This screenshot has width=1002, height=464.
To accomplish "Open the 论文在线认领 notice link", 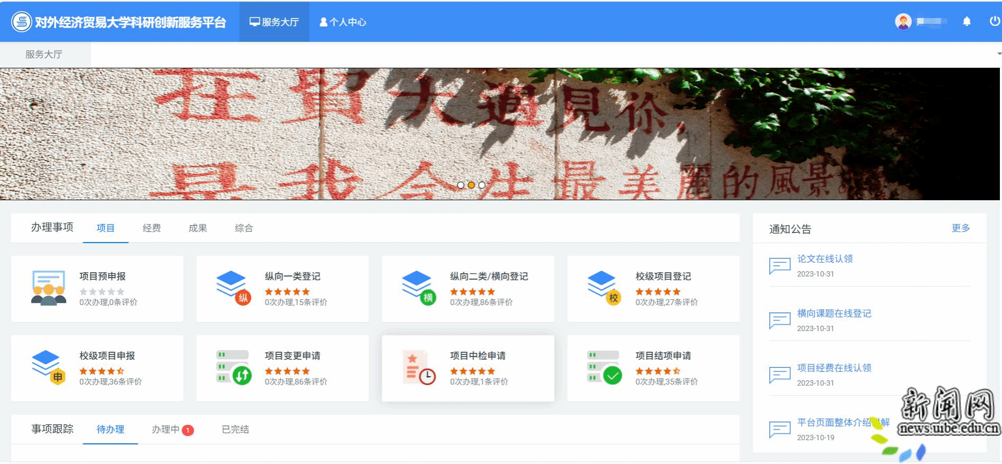I will [x=824, y=259].
